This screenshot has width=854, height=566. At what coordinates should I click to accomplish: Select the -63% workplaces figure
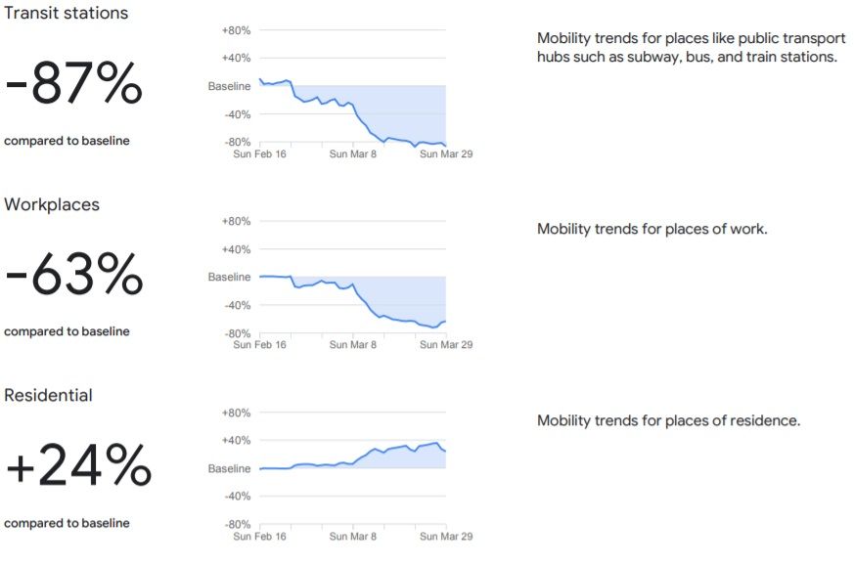pyautogui.click(x=74, y=277)
